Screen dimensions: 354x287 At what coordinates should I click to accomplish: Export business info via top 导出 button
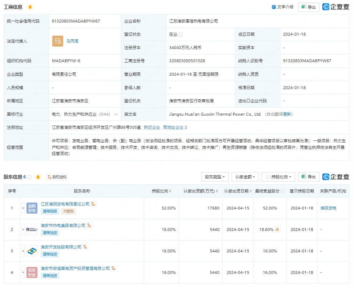(x=309, y=7)
